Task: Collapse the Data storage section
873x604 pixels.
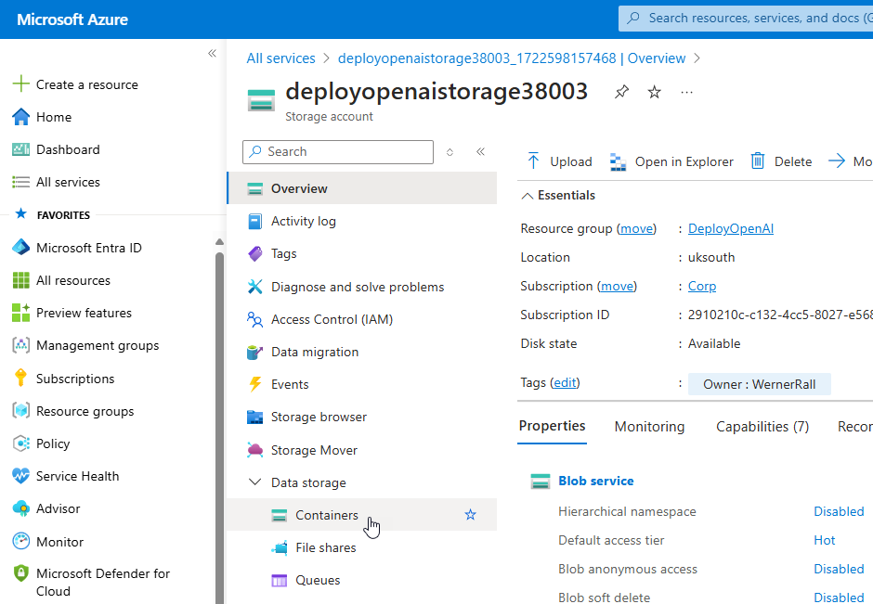Action: pos(254,482)
